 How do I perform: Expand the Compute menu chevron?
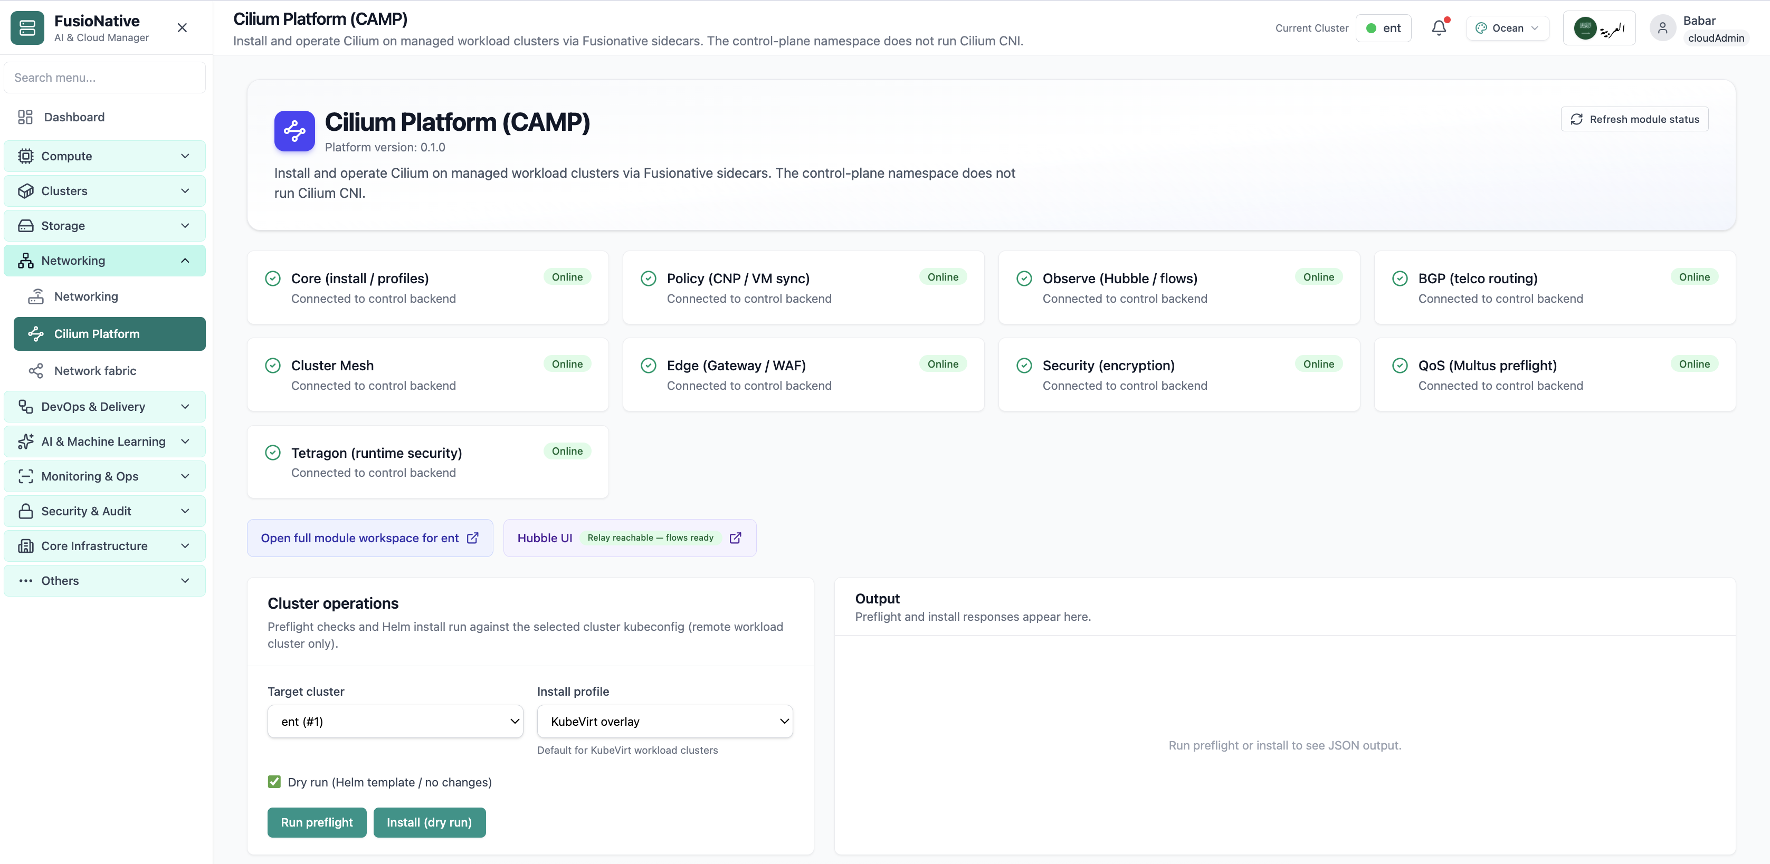[x=185, y=157]
